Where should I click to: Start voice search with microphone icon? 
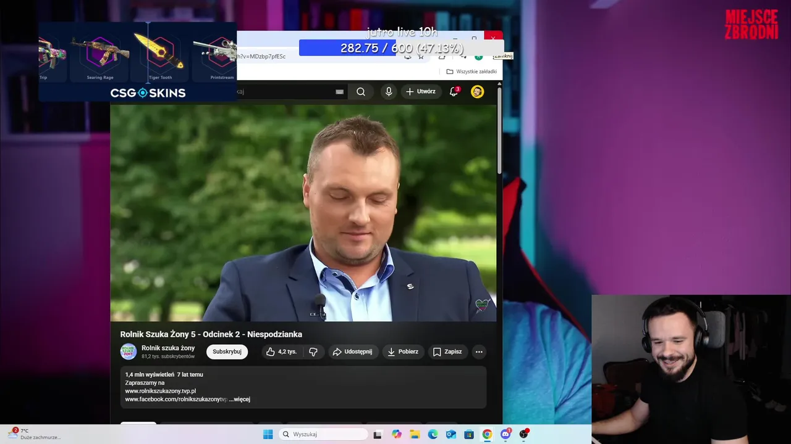389,92
